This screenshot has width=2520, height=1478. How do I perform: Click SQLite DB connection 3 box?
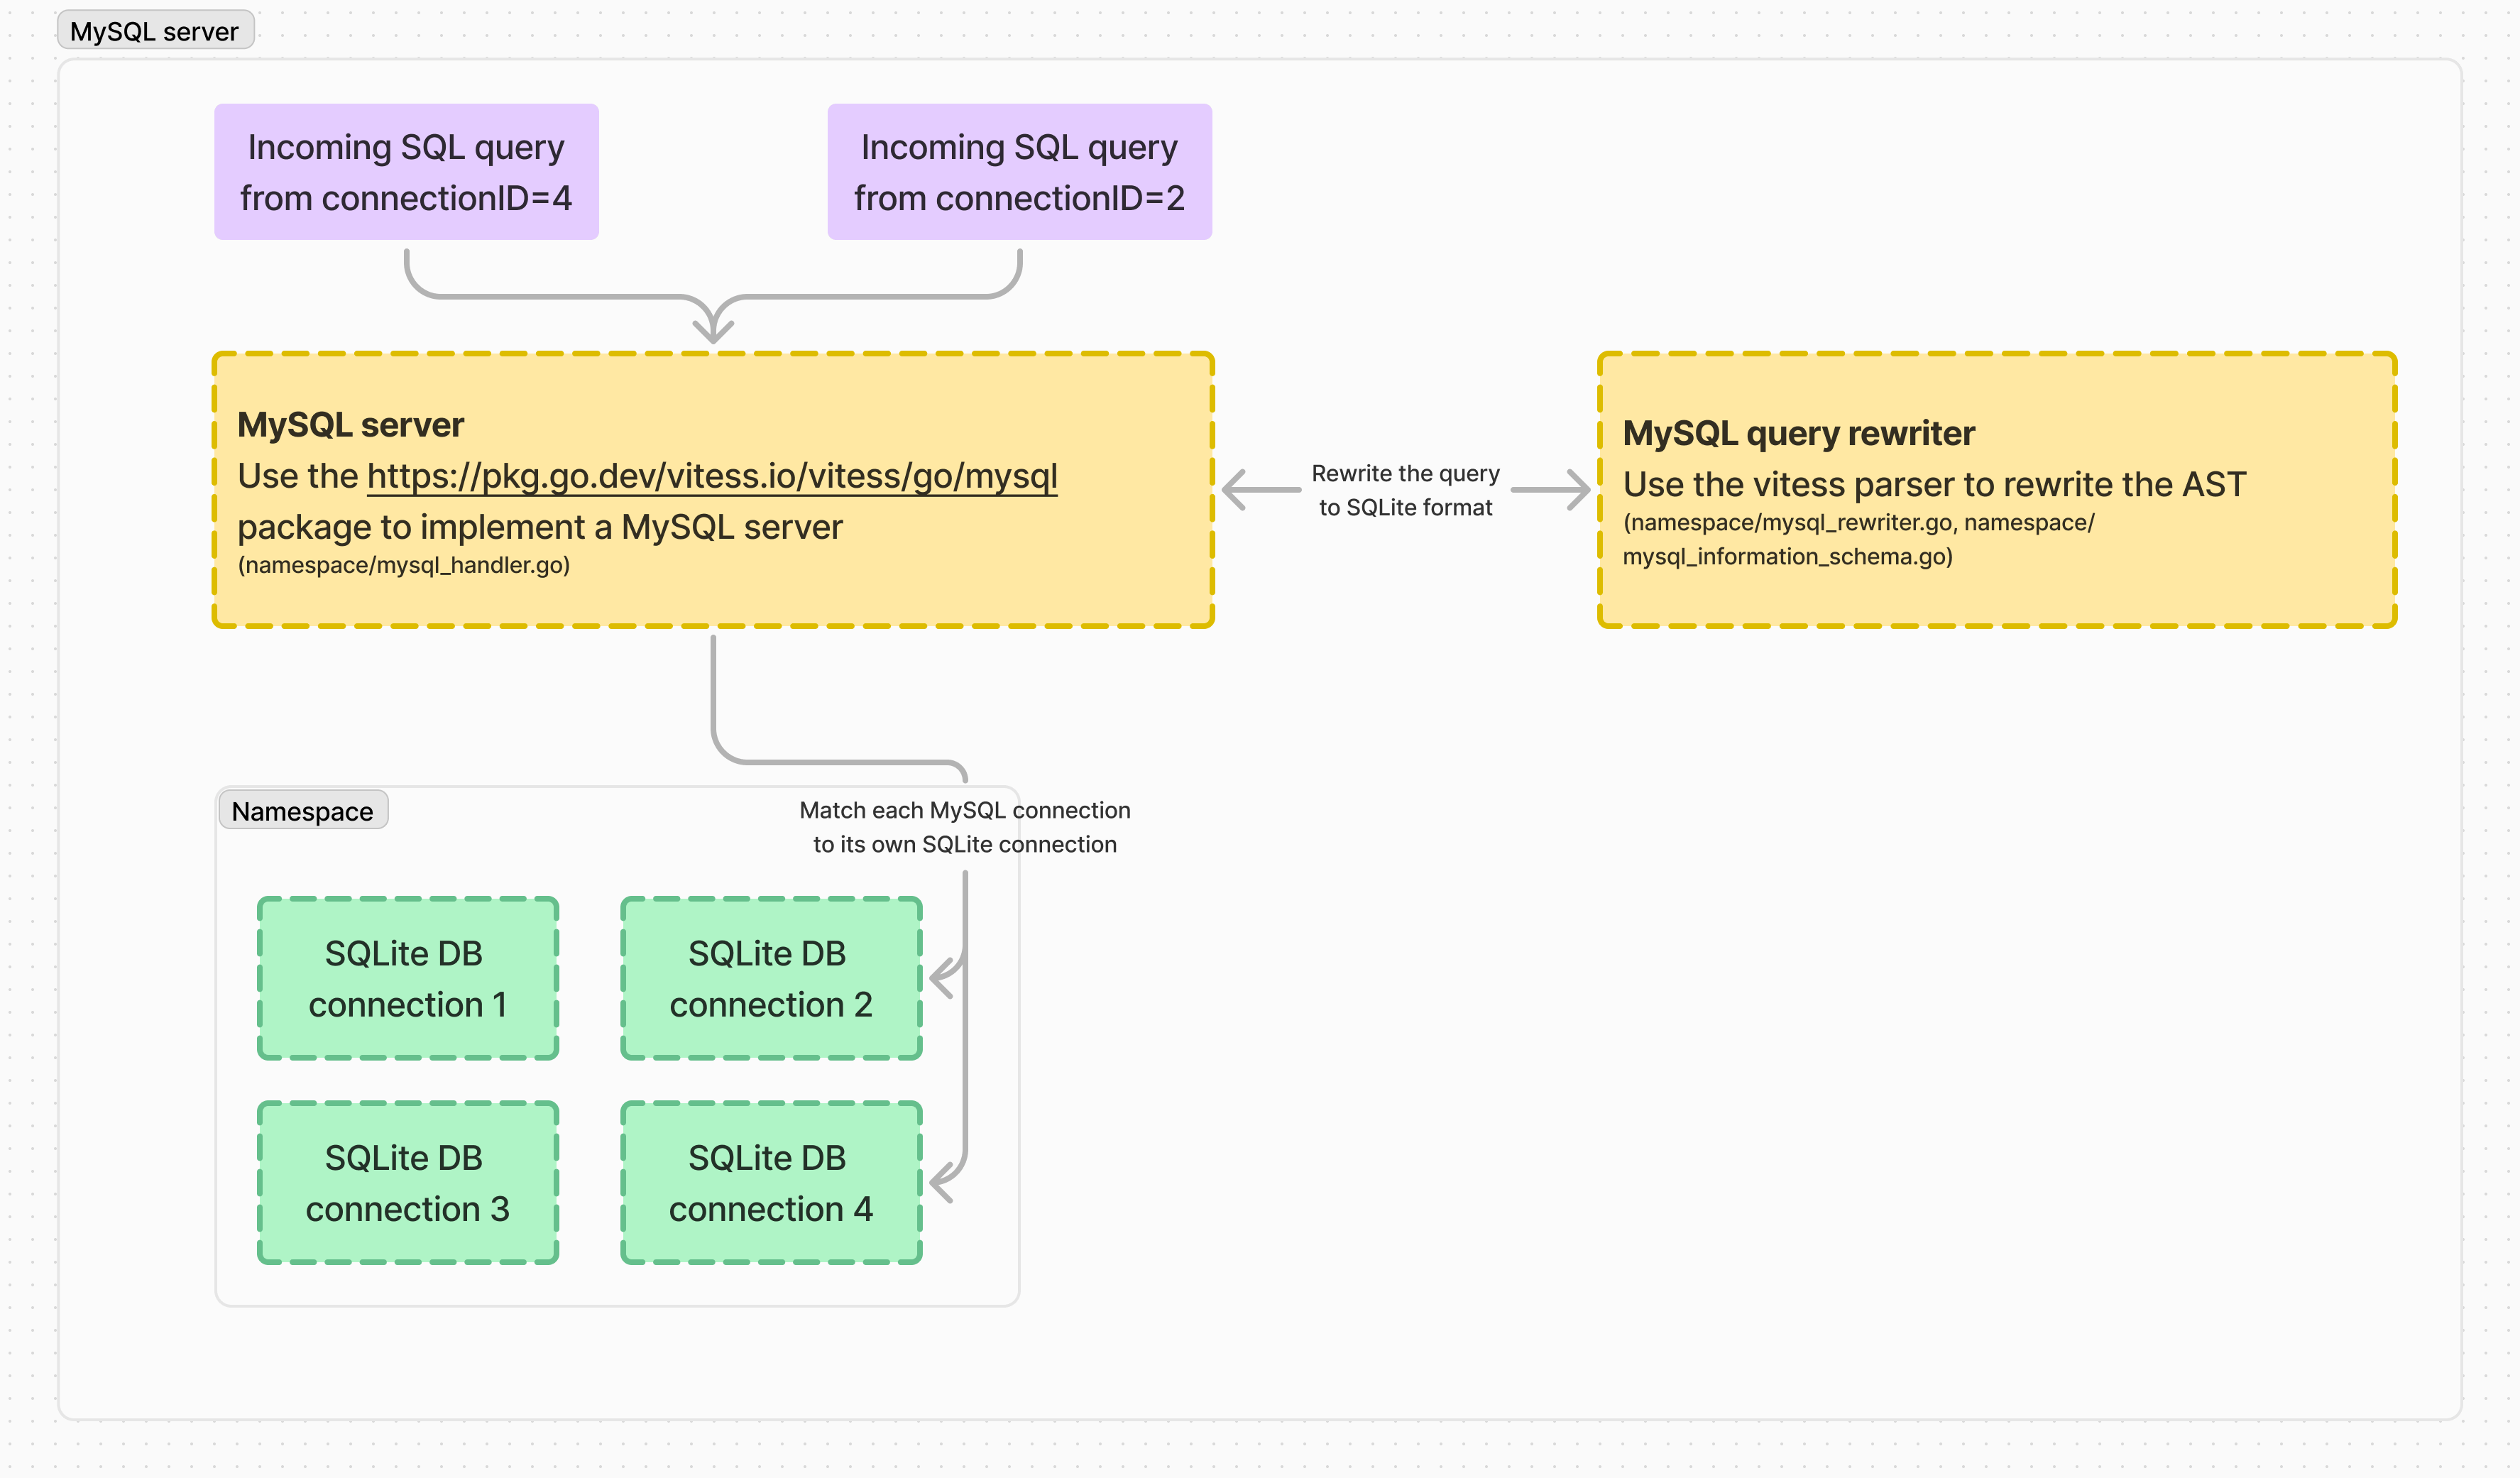[407, 1183]
